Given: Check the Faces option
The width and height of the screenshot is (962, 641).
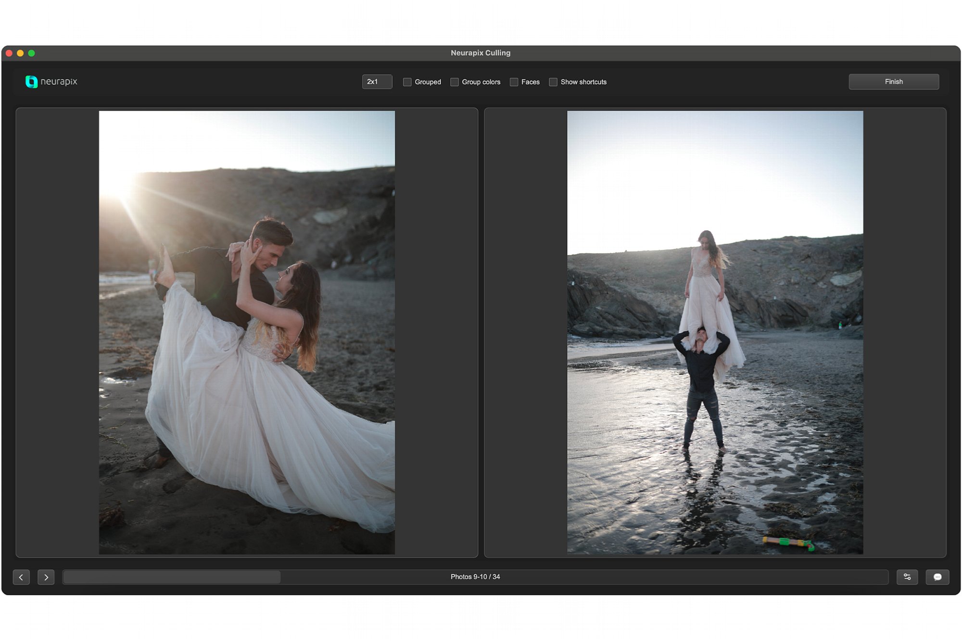Looking at the screenshot, I should 514,82.
